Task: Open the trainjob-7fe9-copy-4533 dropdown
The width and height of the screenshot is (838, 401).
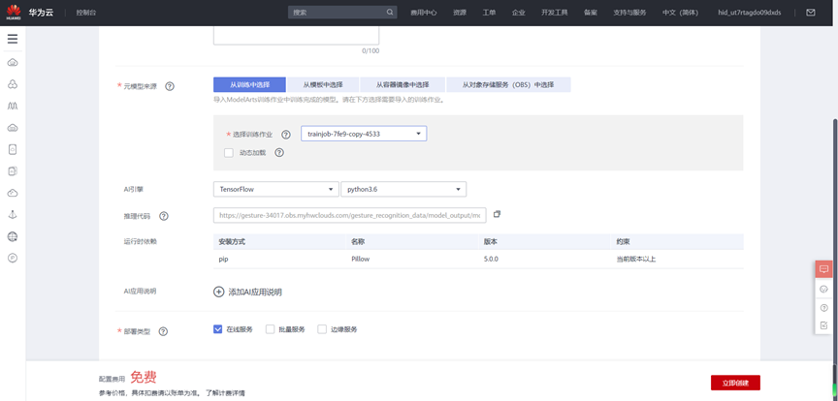Action: (364, 134)
